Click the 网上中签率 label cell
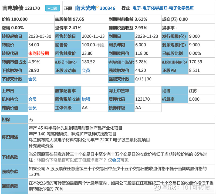This screenshot has width=216, height=194. (x=121, y=91)
